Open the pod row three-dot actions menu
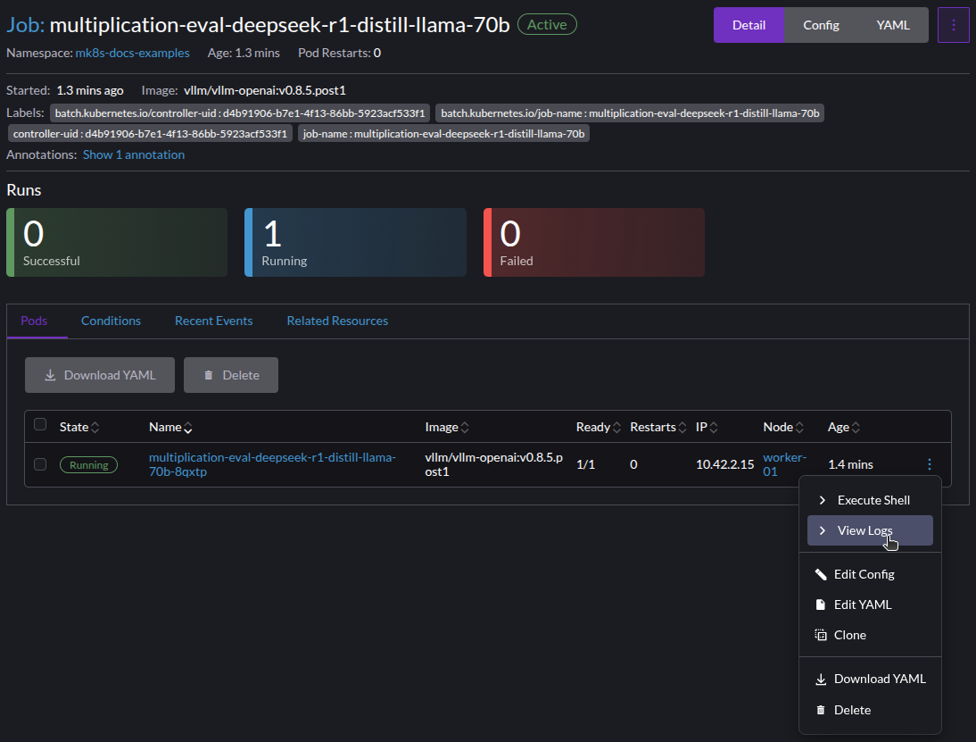The image size is (976, 742). [929, 463]
